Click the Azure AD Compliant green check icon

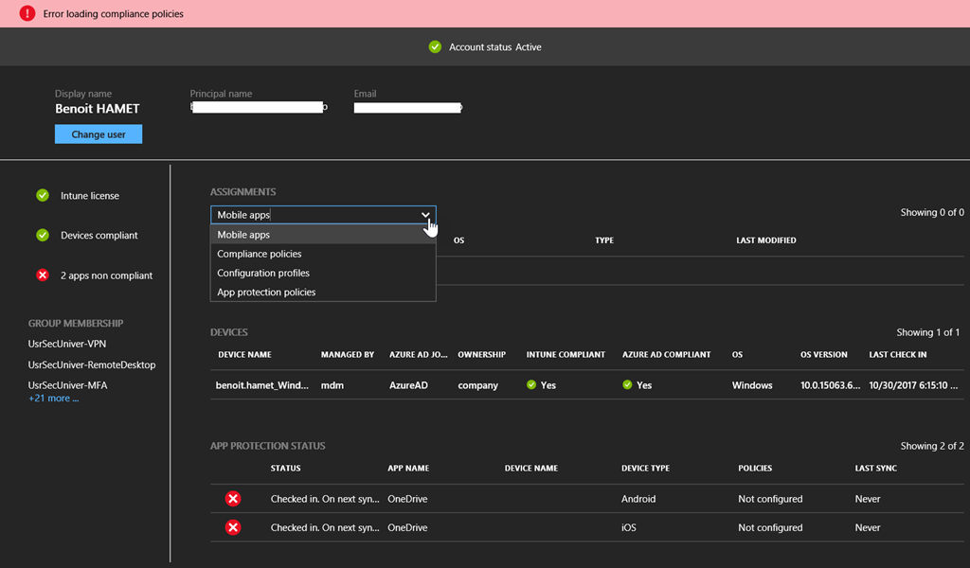pos(627,385)
